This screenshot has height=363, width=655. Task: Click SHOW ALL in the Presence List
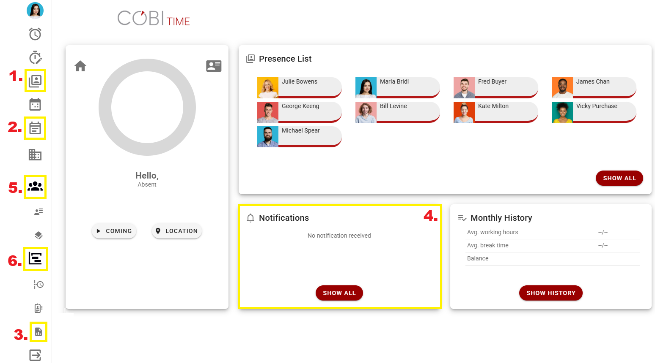[619, 178]
